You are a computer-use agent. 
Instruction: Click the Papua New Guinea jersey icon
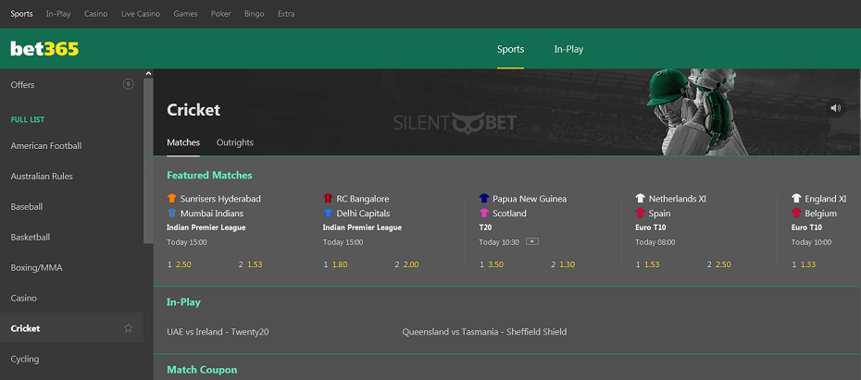(484, 199)
